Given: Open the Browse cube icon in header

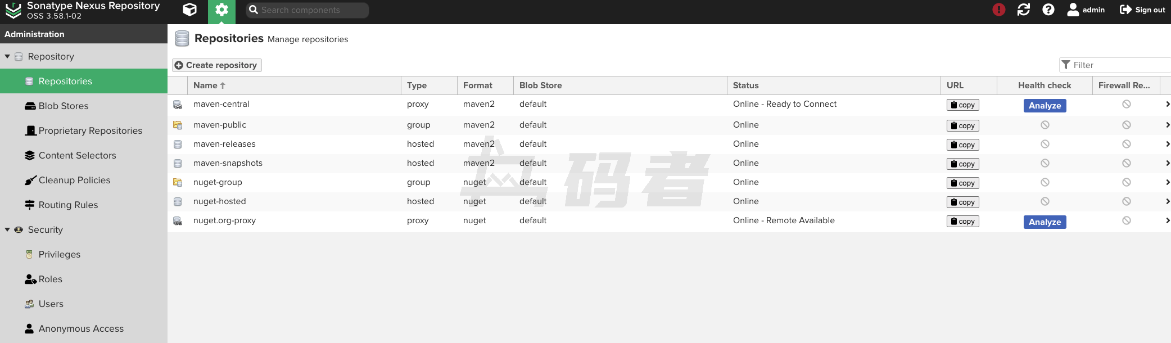Looking at the screenshot, I should (x=189, y=10).
